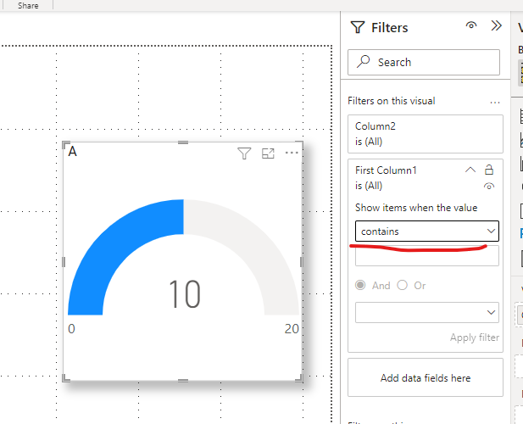Open more options ellipsis on gauge visual
Viewport: 523px width, 424px height.
point(292,153)
